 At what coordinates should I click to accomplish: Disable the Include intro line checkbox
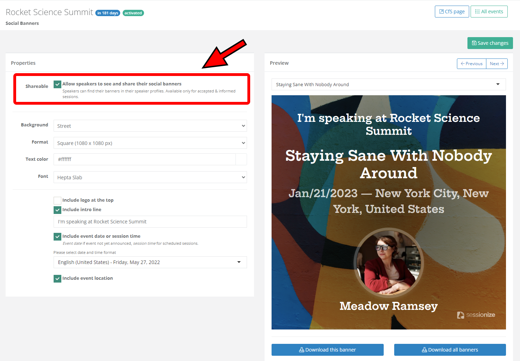tap(57, 210)
